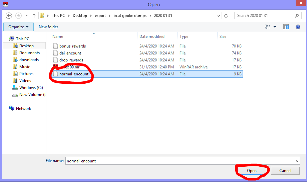Toggle the preview pane icon

pyautogui.click(x=286, y=27)
